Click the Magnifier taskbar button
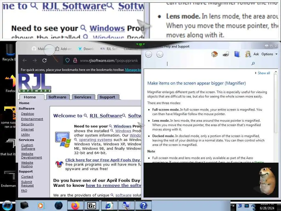The image size is (281, 211). point(126,206)
